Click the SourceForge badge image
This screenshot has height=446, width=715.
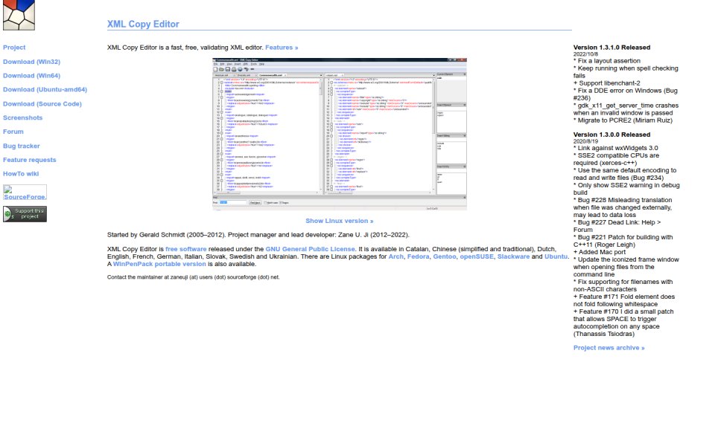click(x=25, y=193)
